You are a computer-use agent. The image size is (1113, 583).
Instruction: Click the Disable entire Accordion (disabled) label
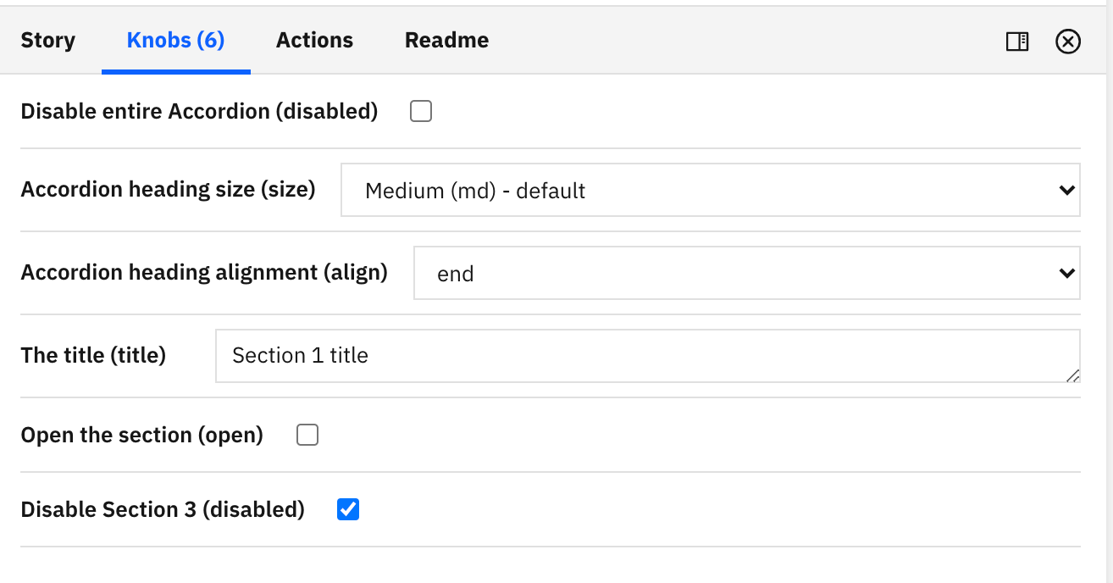coord(199,111)
